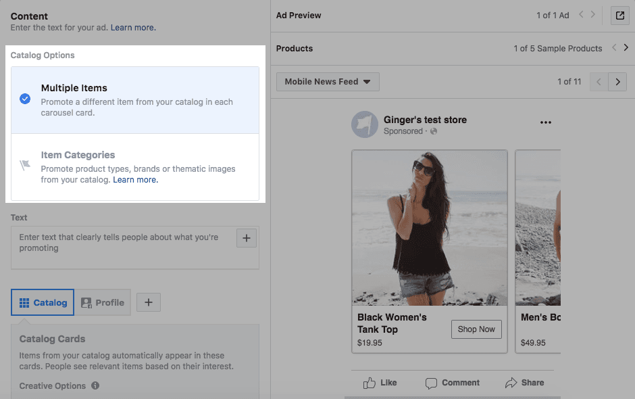Click the Share arrow icon
The width and height of the screenshot is (635, 399).
(x=511, y=383)
